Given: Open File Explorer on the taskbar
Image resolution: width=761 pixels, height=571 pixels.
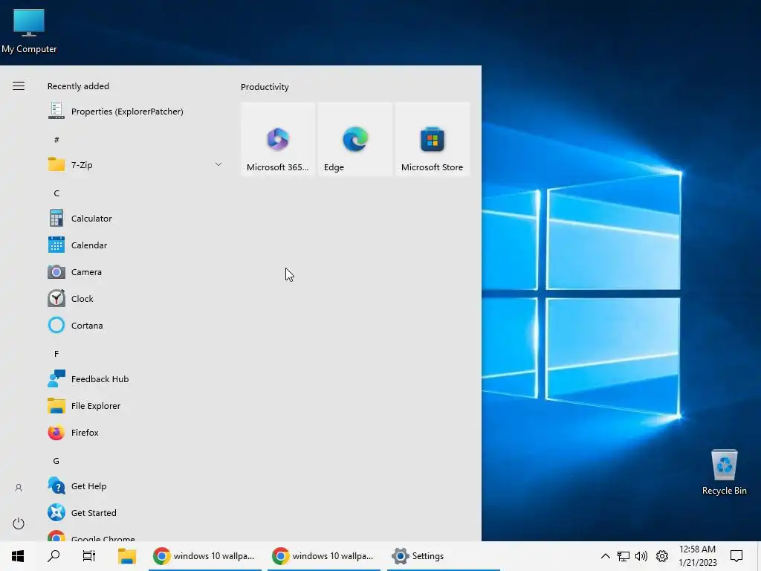Looking at the screenshot, I should point(126,556).
